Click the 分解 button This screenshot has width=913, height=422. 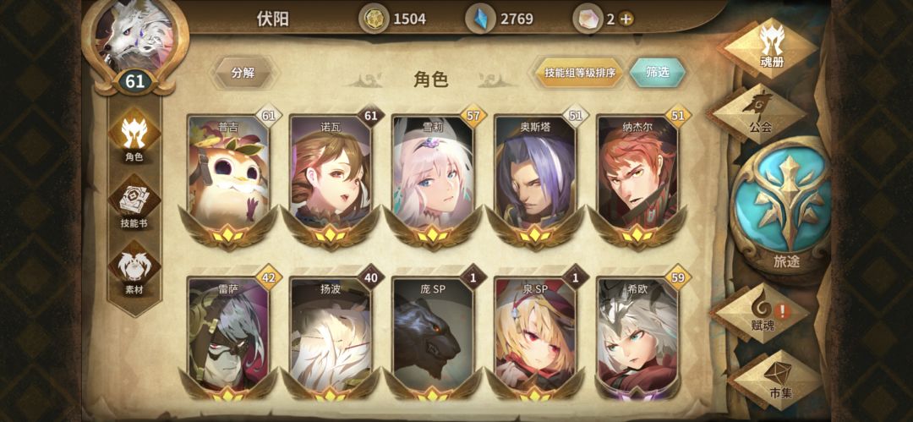click(x=243, y=73)
